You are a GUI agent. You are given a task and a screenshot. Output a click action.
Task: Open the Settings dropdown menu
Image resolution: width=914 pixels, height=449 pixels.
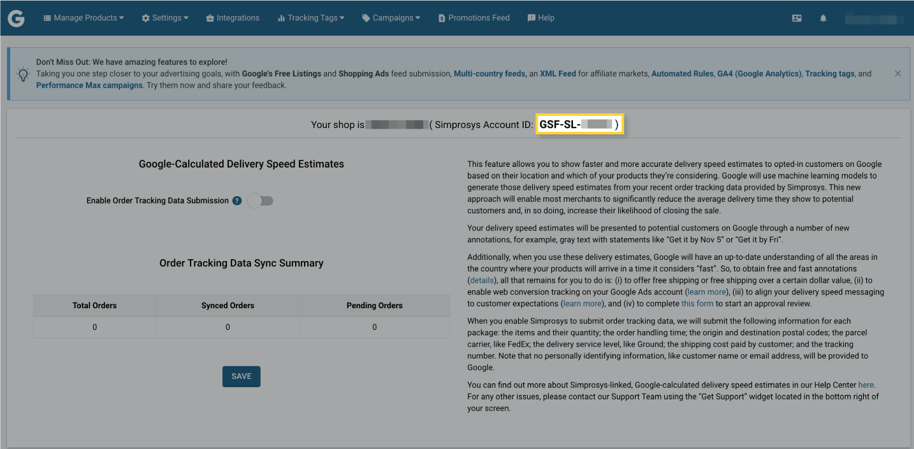point(165,18)
